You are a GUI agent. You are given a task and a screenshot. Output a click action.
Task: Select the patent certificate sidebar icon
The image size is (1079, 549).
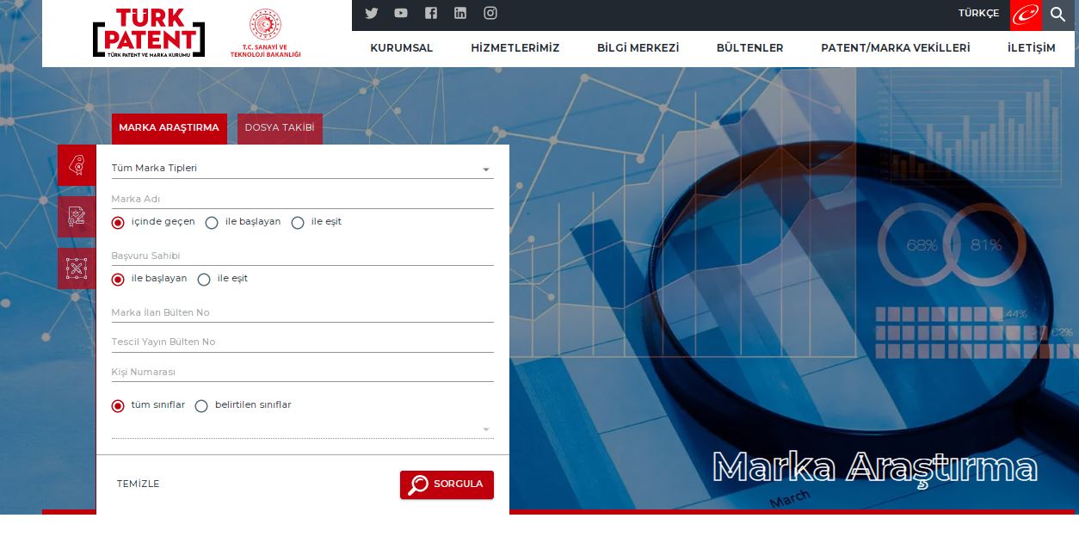(x=77, y=217)
